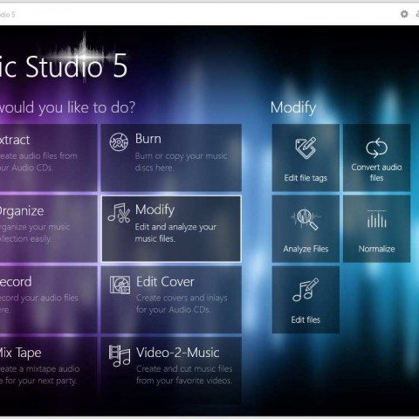Click the Edit Cover disc-case icon
Screen dimensions: 419x419
click(x=120, y=285)
